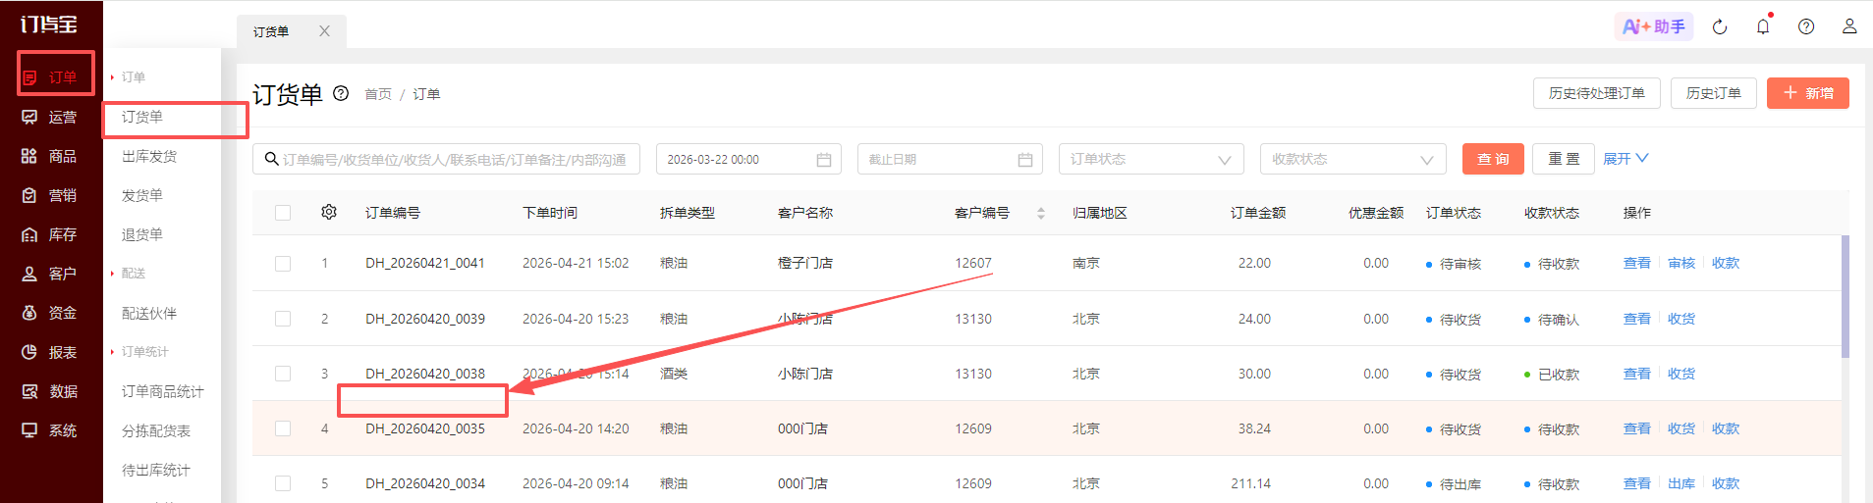Open the 客户 module in the sidebar
Viewport: 1873px width, 503px height.
click(51, 274)
